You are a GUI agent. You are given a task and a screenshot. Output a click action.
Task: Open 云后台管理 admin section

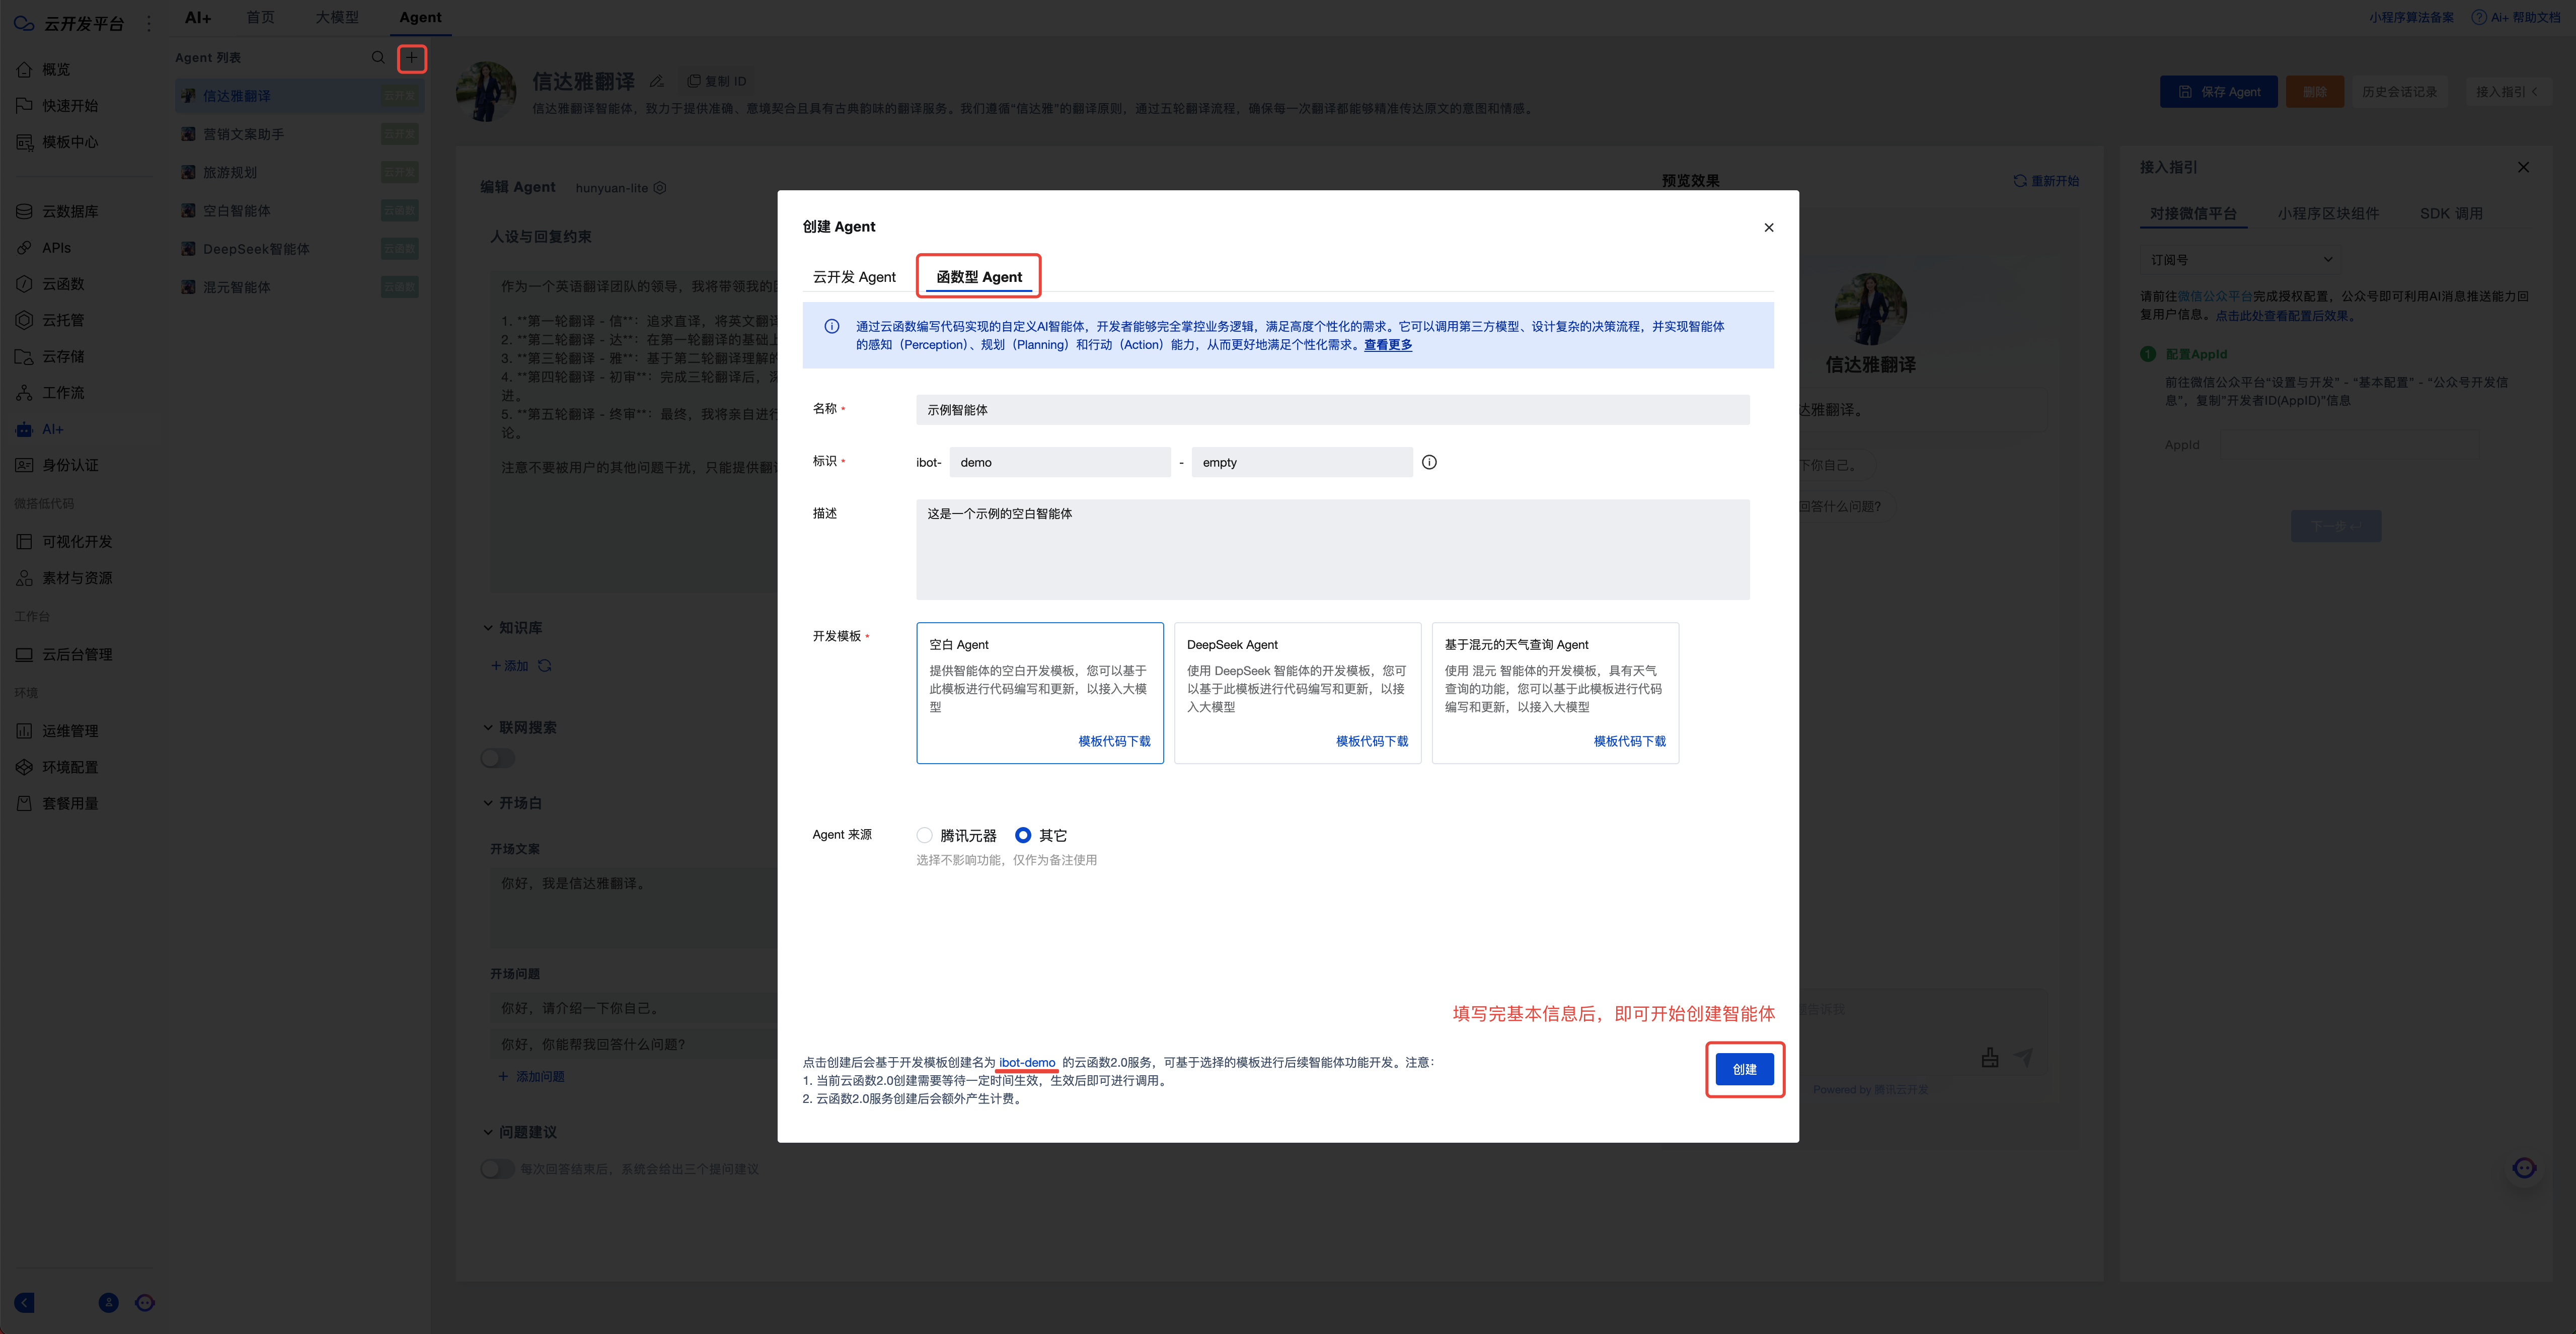click(x=65, y=654)
